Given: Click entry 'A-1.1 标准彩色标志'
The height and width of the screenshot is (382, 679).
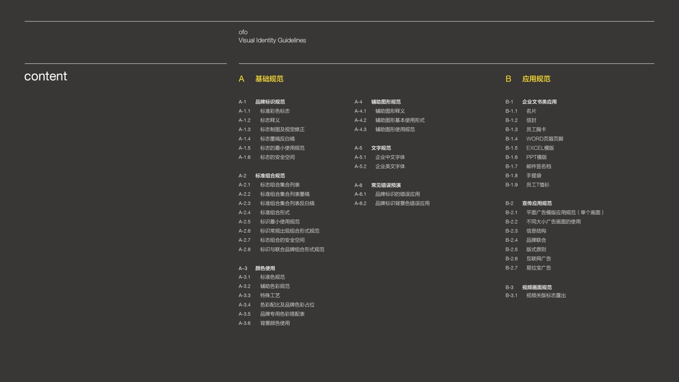Looking at the screenshot, I should 264,111.
